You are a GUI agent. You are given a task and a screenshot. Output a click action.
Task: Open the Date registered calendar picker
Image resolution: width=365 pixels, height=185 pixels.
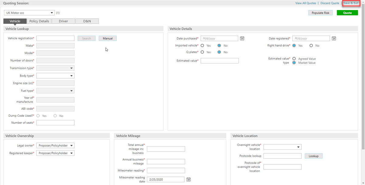[x=334, y=38]
